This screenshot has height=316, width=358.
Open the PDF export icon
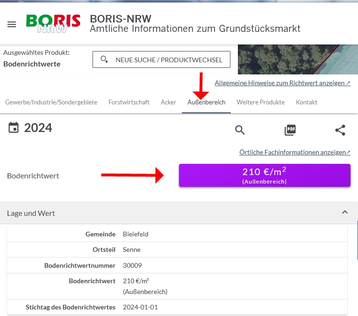290,130
